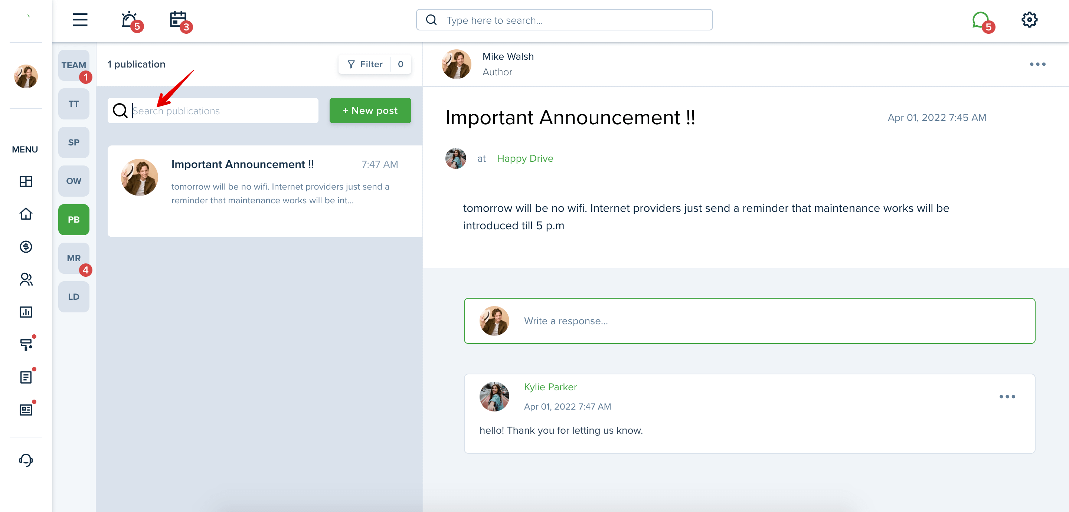Click Mike Walsh author name

pos(508,56)
